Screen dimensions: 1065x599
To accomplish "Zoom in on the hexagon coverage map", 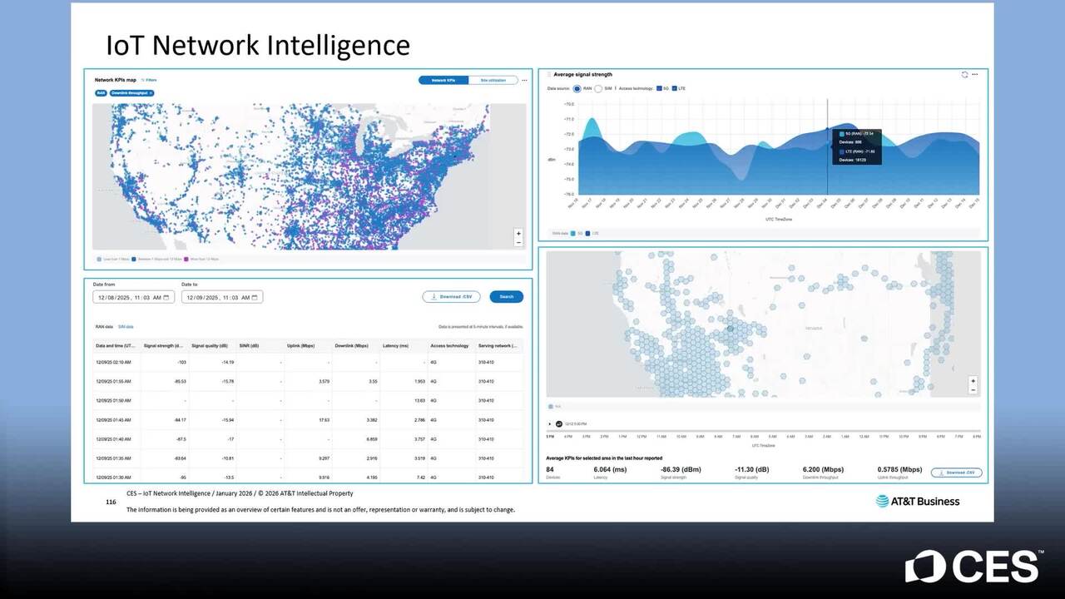I will (x=973, y=381).
